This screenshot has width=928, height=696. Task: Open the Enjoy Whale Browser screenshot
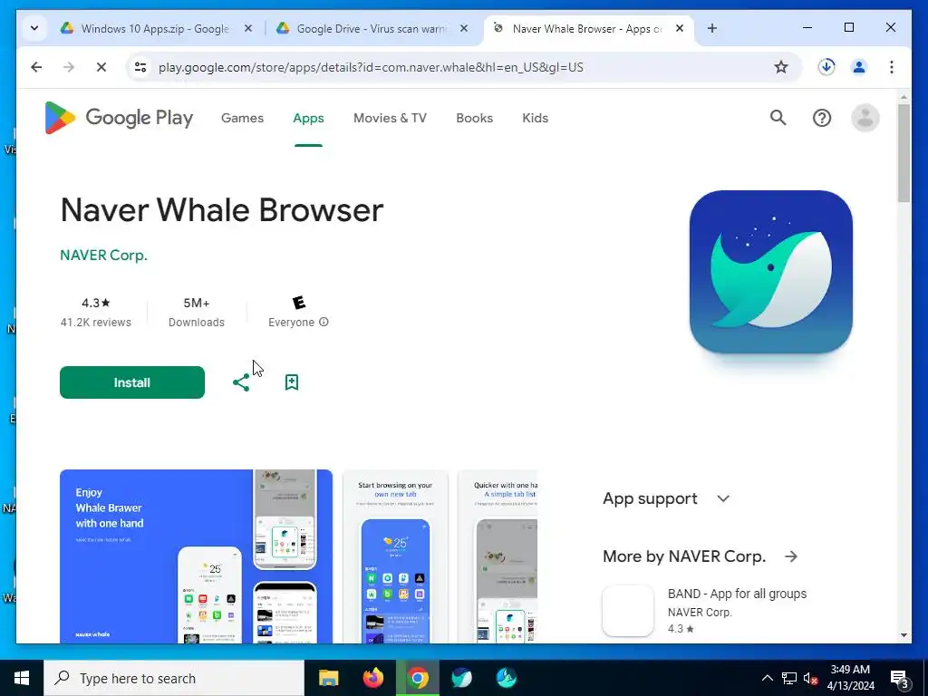pyautogui.click(x=196, y=556)
